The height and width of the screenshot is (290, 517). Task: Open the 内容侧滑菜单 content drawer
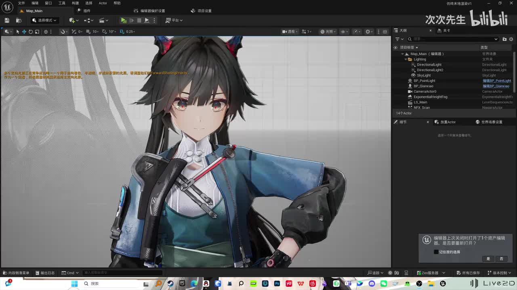click(x=15, y=273)
